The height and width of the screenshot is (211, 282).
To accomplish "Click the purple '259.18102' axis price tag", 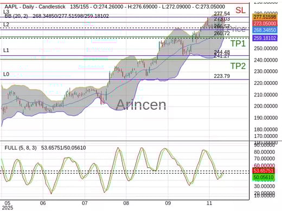I will (x=265, y=38).
